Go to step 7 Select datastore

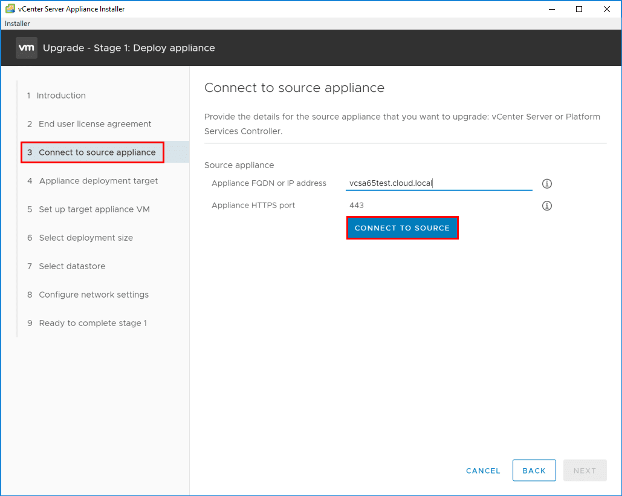click(x=72, y=266)
